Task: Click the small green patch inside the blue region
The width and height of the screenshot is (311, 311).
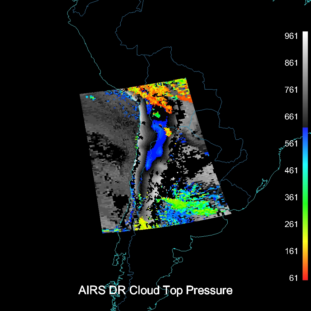Action: (158, 115)
